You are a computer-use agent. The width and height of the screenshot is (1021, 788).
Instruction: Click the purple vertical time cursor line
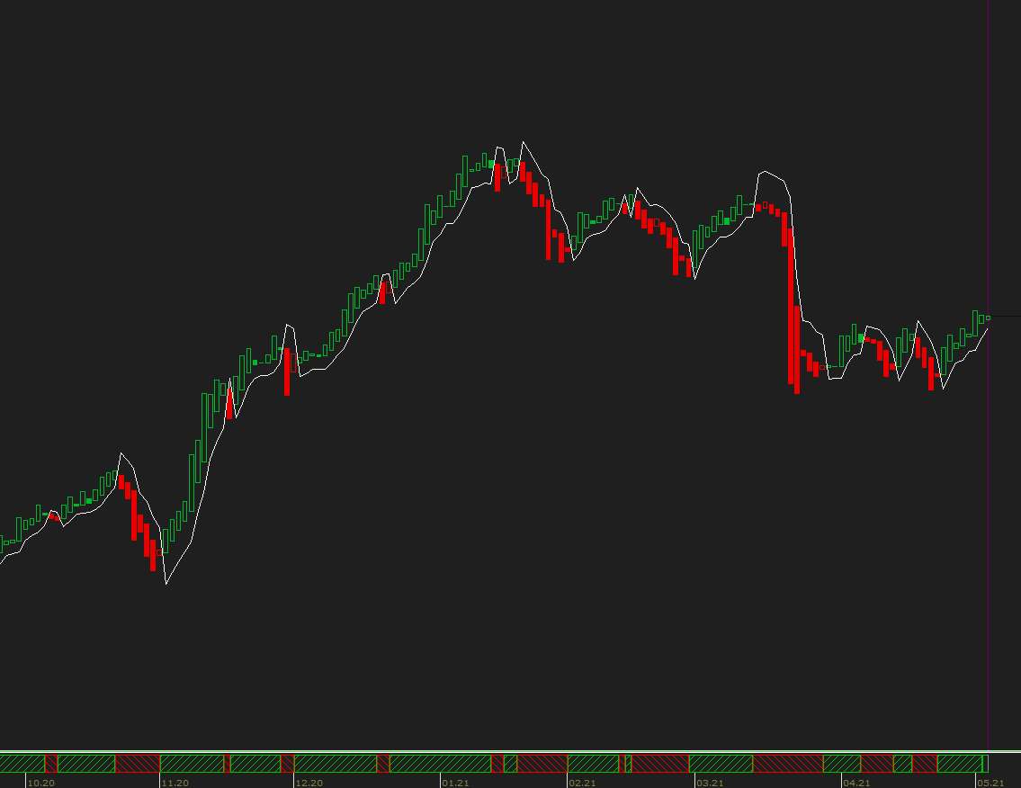(989, 374)
